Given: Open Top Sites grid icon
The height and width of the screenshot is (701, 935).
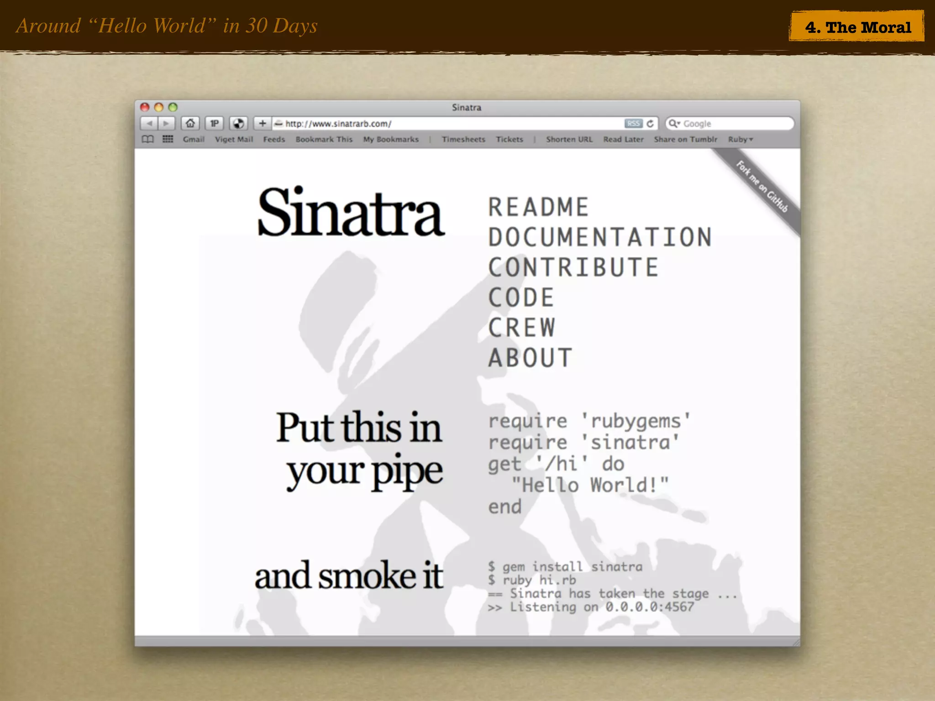Looking at the screenshot, I should [x=168, y=139].
